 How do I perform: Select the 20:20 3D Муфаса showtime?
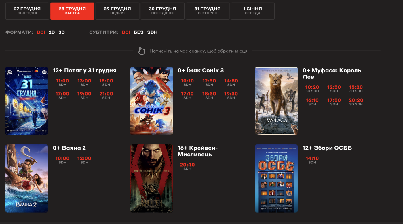tap(356, 102)
